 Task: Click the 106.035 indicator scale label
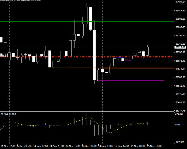[x=179, y=114]
